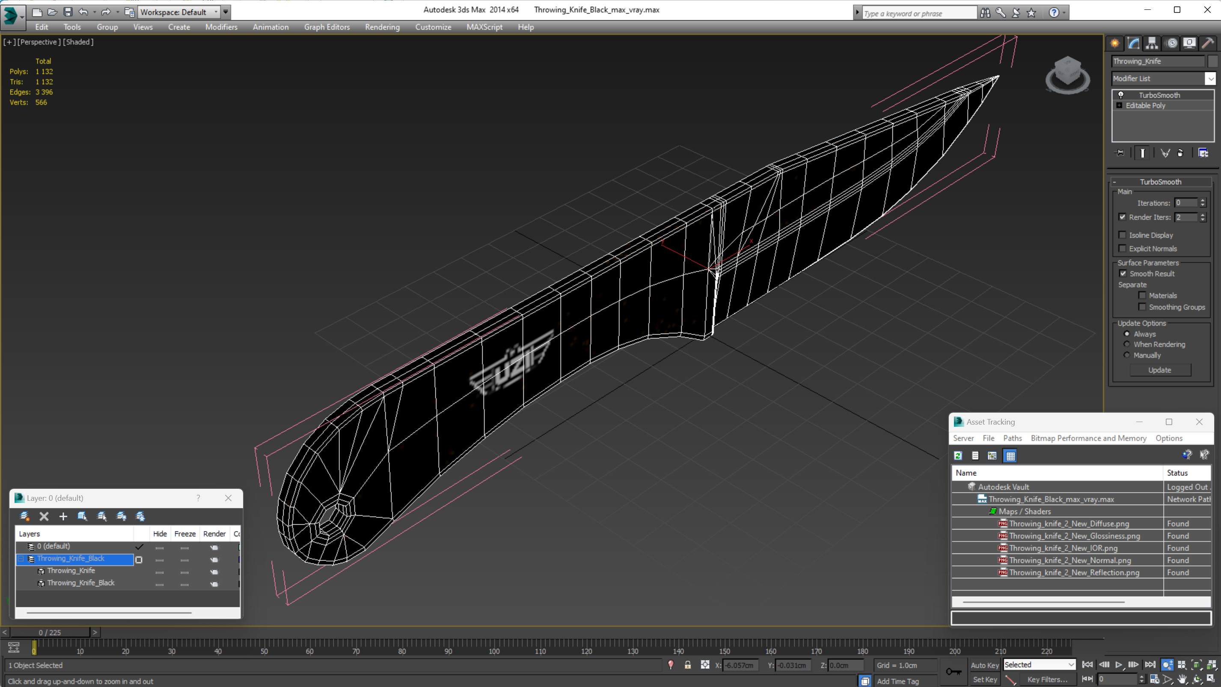Viewport: 1221px width, 687px height.
Task: Open Bitmap Performance and Memory menu
Action: 1088,438
